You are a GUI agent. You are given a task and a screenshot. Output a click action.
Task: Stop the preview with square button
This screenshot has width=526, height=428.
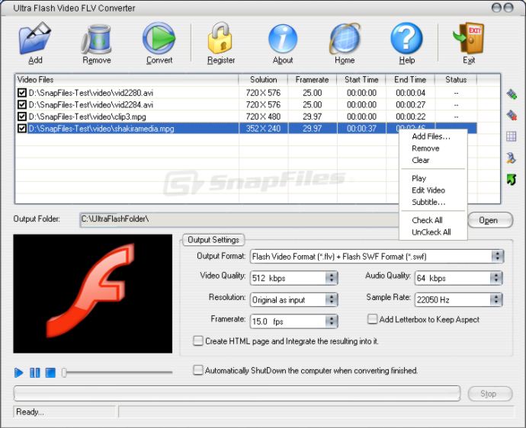pyautogui.click(x=50, y=372)
